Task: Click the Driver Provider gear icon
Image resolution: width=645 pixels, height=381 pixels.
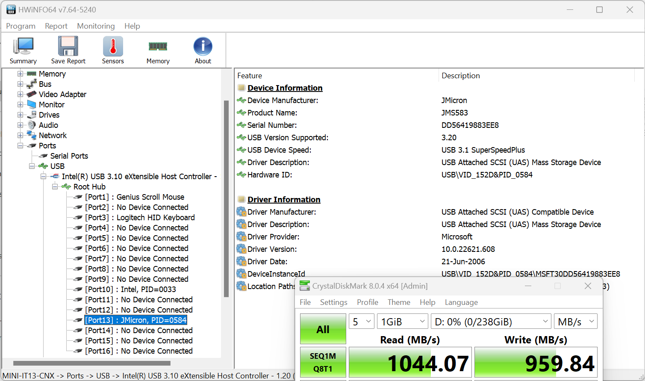Action: coord(242,237)
